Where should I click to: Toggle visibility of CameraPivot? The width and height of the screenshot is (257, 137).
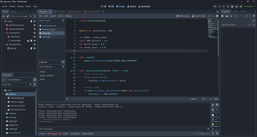35,33
